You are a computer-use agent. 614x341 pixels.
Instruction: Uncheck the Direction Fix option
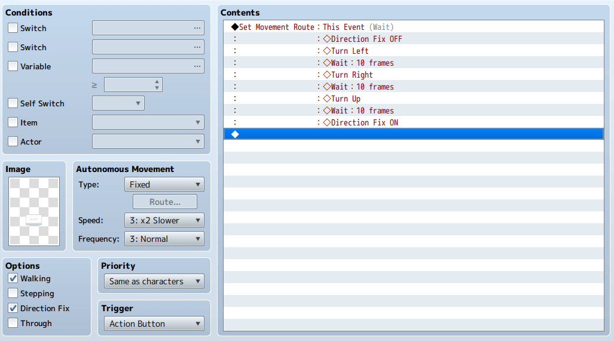(x=13, y=308)
